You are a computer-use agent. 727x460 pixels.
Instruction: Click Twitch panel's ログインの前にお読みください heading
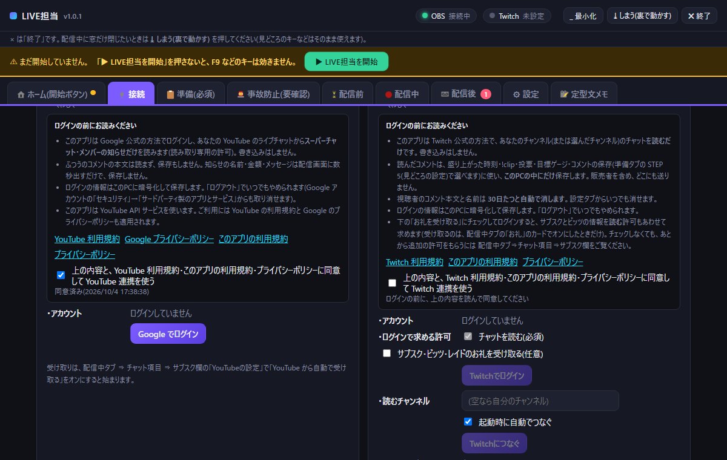click(x=427, y=126)
